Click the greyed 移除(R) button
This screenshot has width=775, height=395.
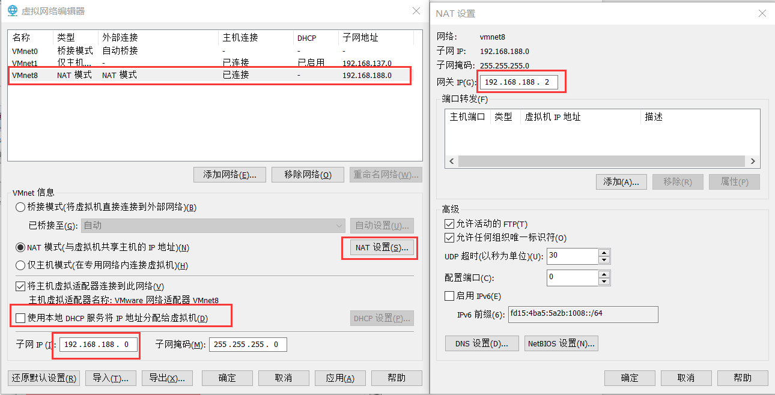pos(678,182)
